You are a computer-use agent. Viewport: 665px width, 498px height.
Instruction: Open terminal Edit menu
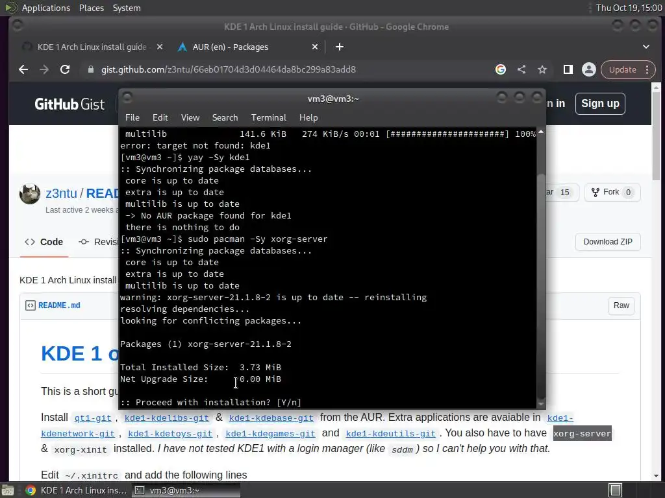tap(160, 118)
